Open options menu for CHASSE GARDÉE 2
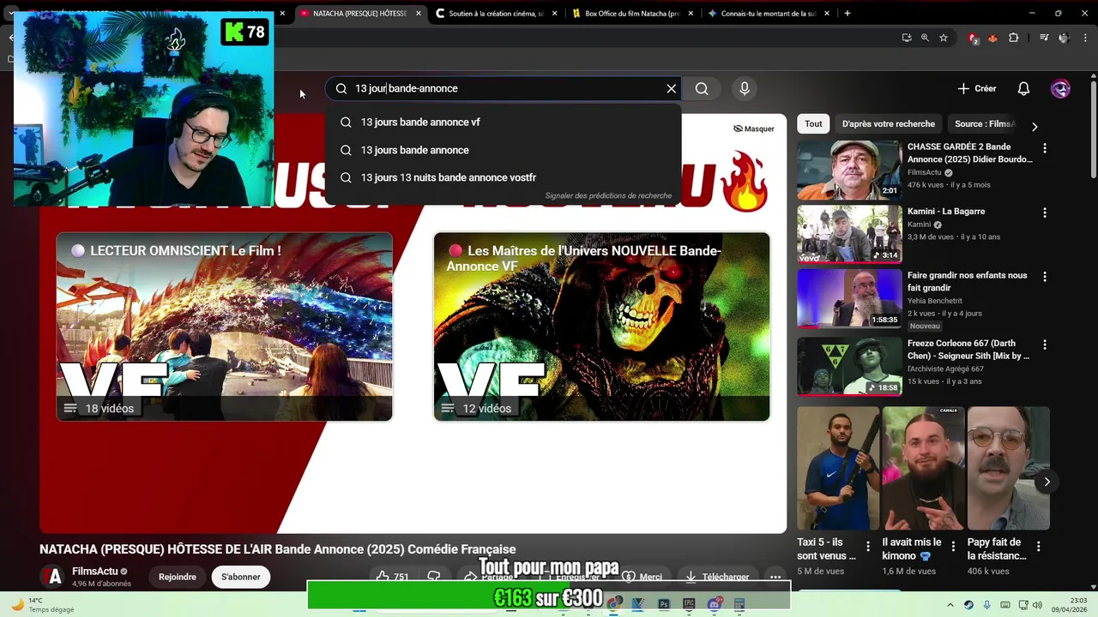 1044,148
